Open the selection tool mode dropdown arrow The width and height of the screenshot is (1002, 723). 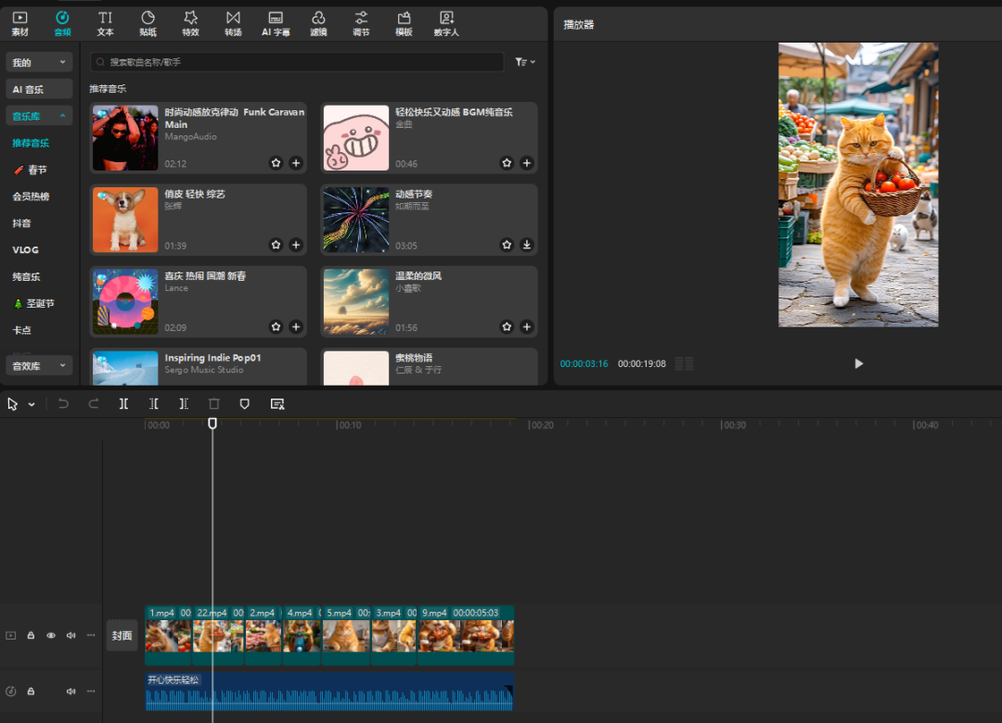[32, 404]
